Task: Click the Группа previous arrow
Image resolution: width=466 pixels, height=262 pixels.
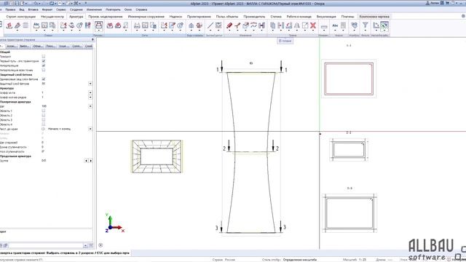Action: pyautogui.click(x=86, y=160)
